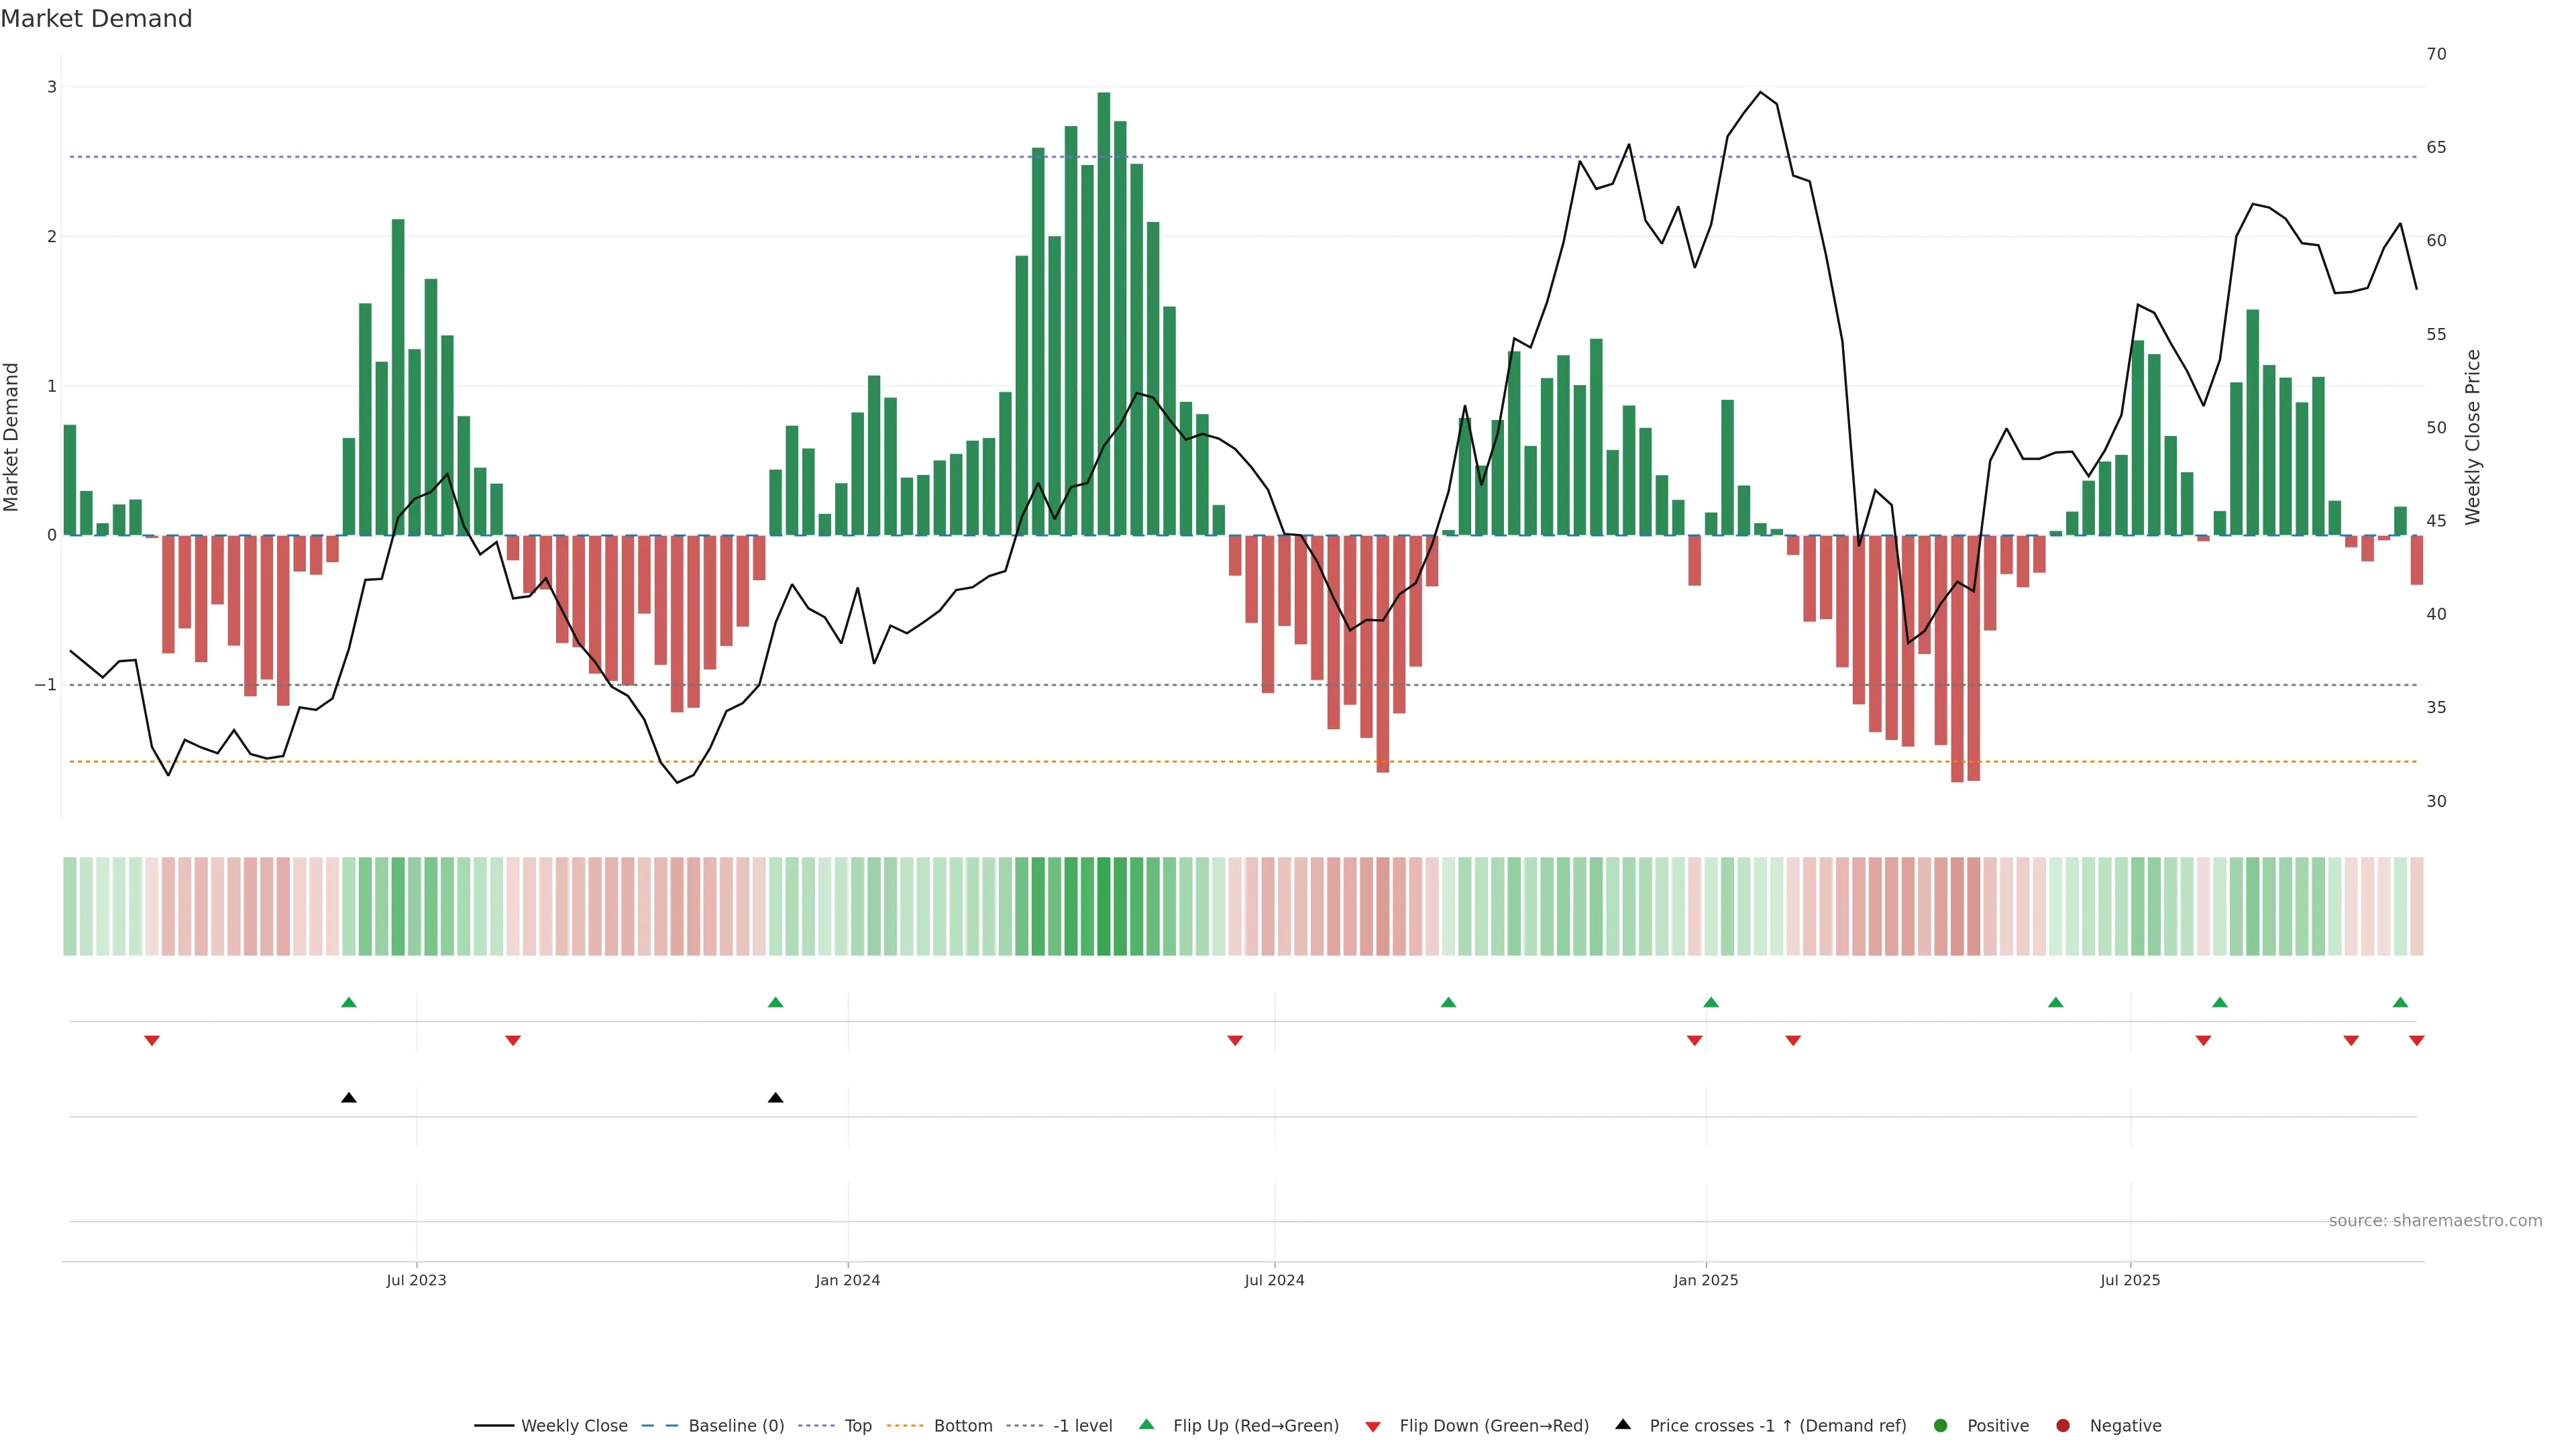Viewport: 2576px width, 1449px height.
Task: Click the Market Demand chart title
Action: [96, 19]
